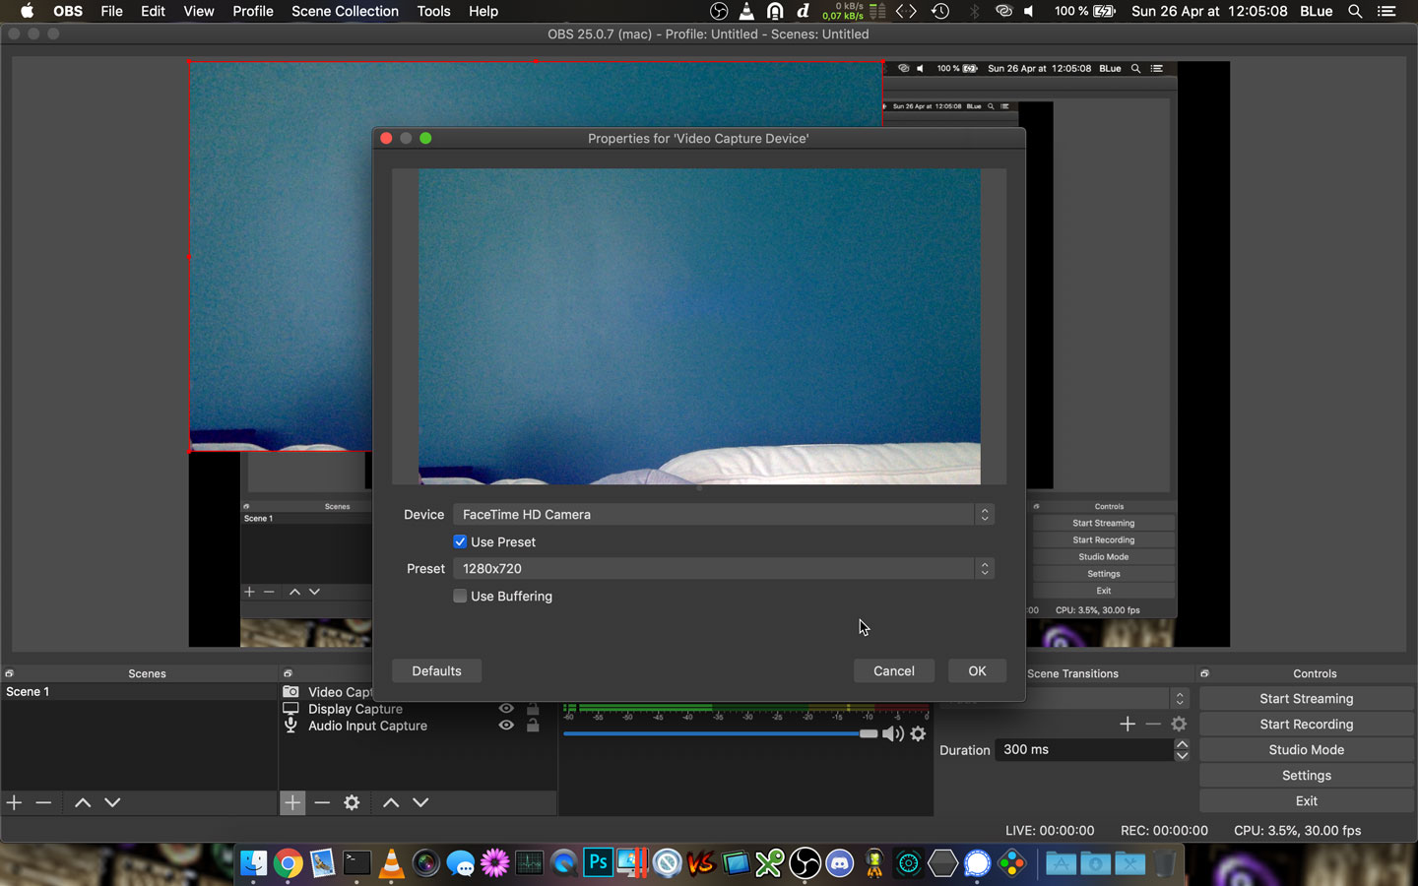The image size is (1418, 886).
Task: Open the Device dropdown showing FaceTime HD Camera
Action: pos(724,514)
